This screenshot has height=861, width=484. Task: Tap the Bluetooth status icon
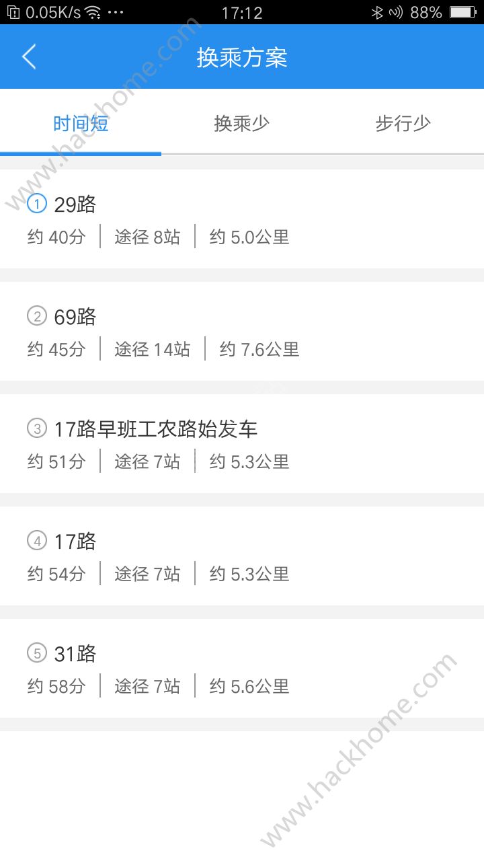click(378, 12)
